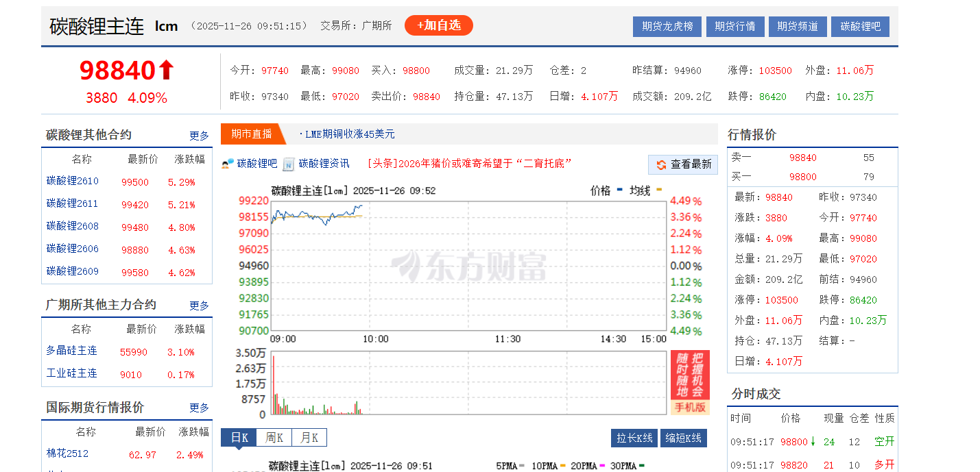This screenshot has height=472, width=980.
Task: Open 碳酸锂2609 contract
Action: [x=73, y=272]
